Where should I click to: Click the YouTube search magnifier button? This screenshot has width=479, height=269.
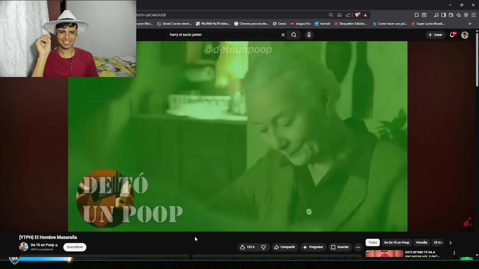[x=294, y=35]
